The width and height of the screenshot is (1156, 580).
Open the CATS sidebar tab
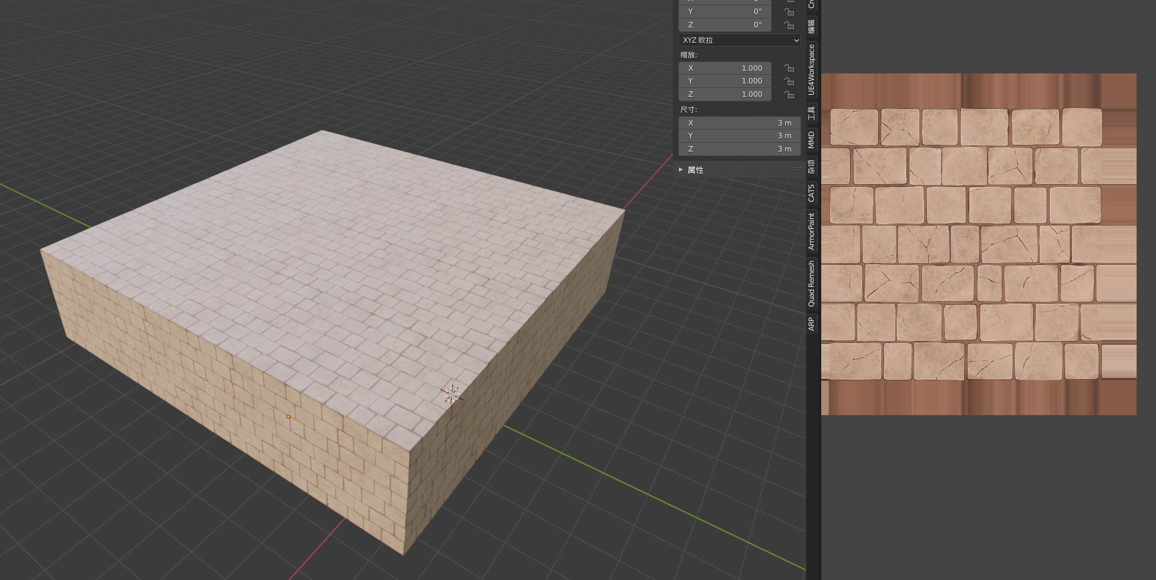[811, 193]
